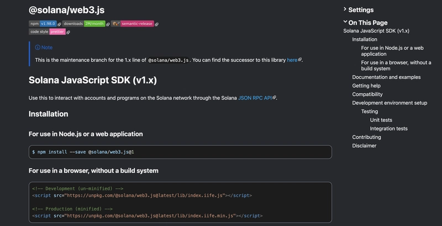
Task: Click the npm install command code block
Action: [180, 152]
